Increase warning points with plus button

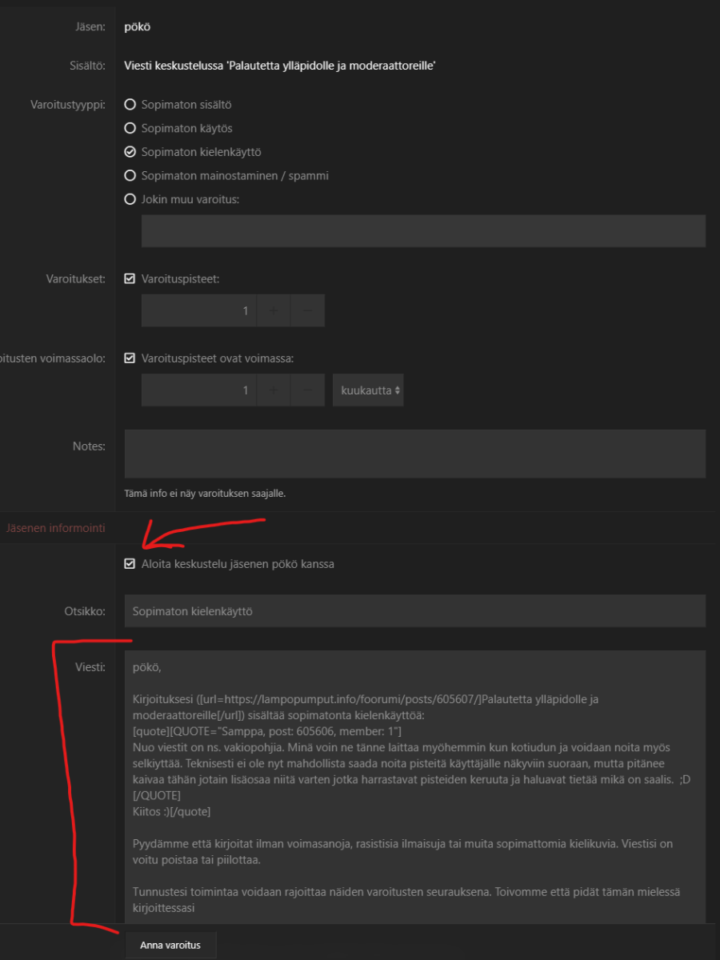pos(274,310)
